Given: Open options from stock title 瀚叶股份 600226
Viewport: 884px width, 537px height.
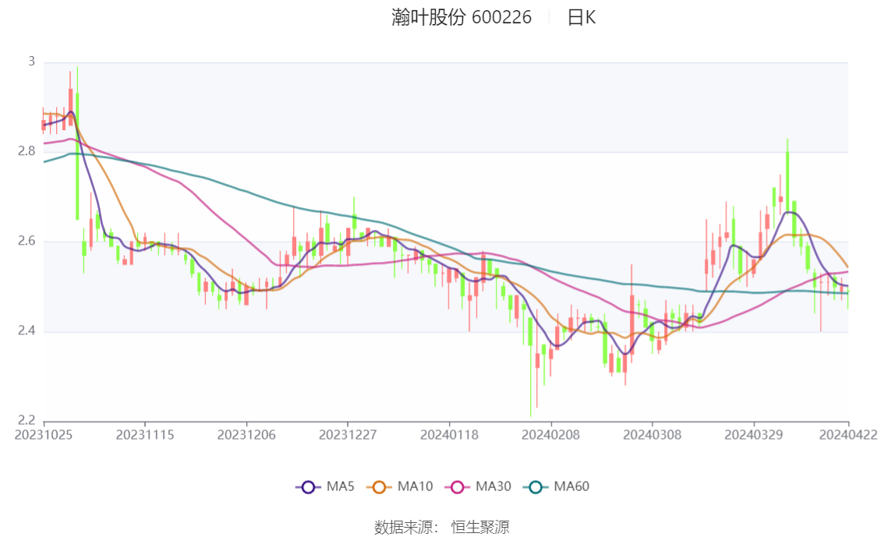Looking at the screenshot, I should click(x=460, y=17).
